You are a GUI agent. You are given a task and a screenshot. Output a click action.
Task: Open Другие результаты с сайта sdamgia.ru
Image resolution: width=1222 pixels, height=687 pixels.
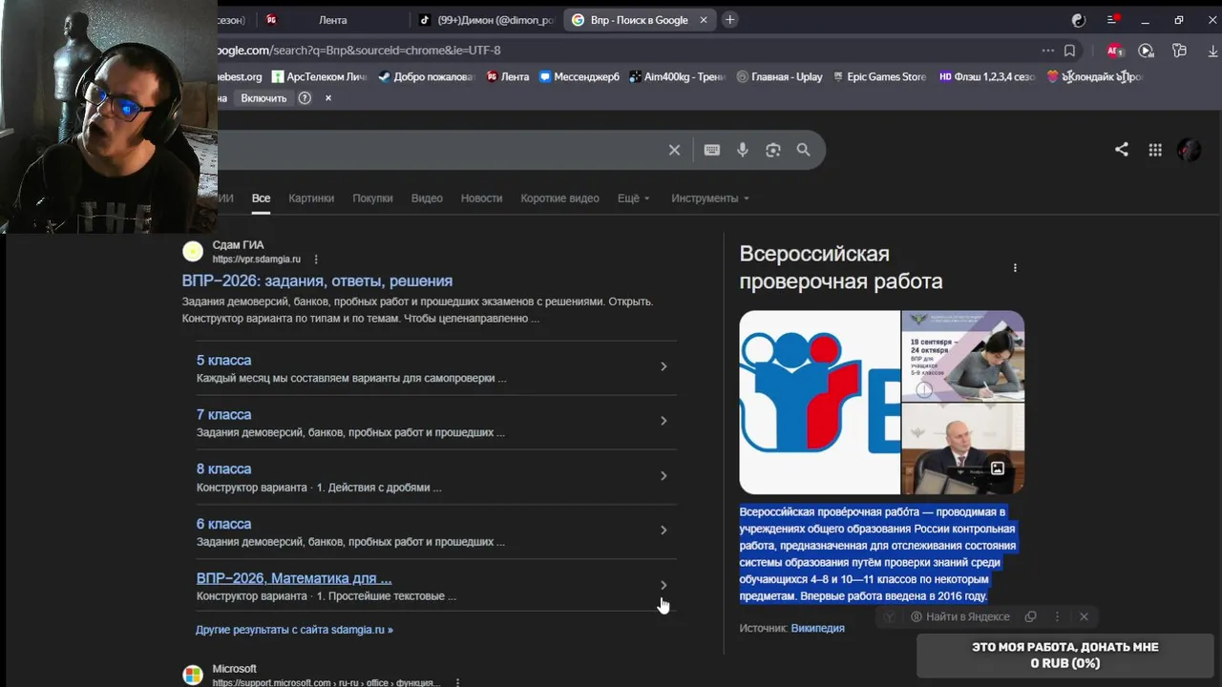pos(294,630)
